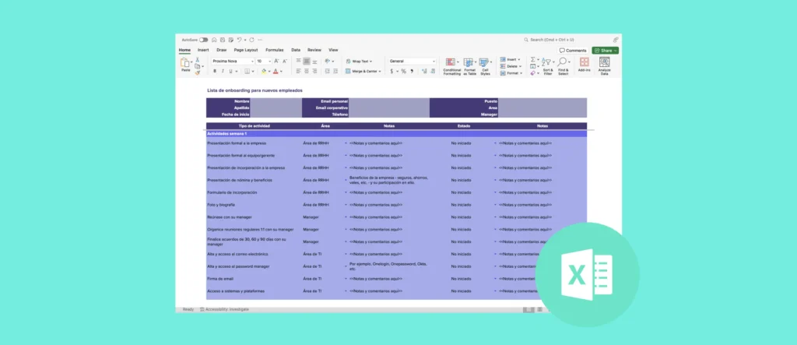The height and width of the screenshot is (345, 797).
Task: Open the Insert ribbon tab
Action: point(203,50)
